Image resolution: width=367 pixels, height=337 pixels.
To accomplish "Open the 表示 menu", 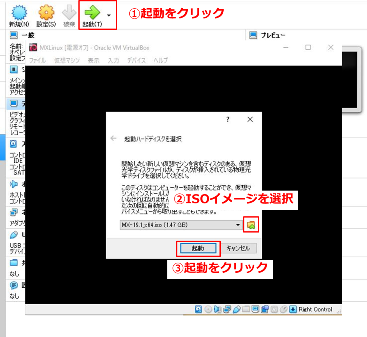I will pyautogui.click(x=94, y=60).
